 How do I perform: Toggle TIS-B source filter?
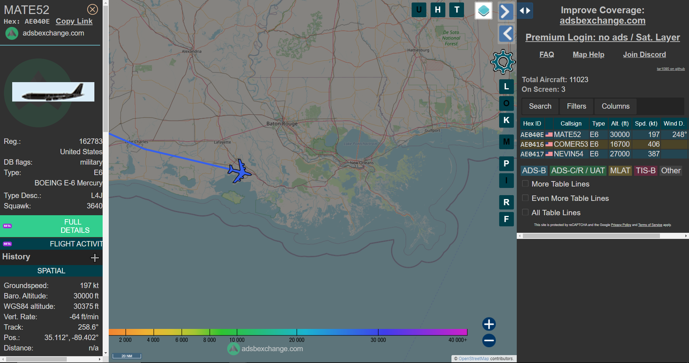pyautogui.click(x=646, y=171)
